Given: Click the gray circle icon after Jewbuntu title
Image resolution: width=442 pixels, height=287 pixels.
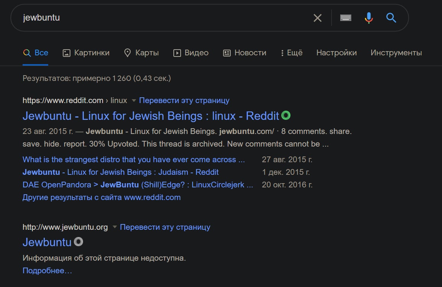Looking at the screenshot, I should click(78, 242).
